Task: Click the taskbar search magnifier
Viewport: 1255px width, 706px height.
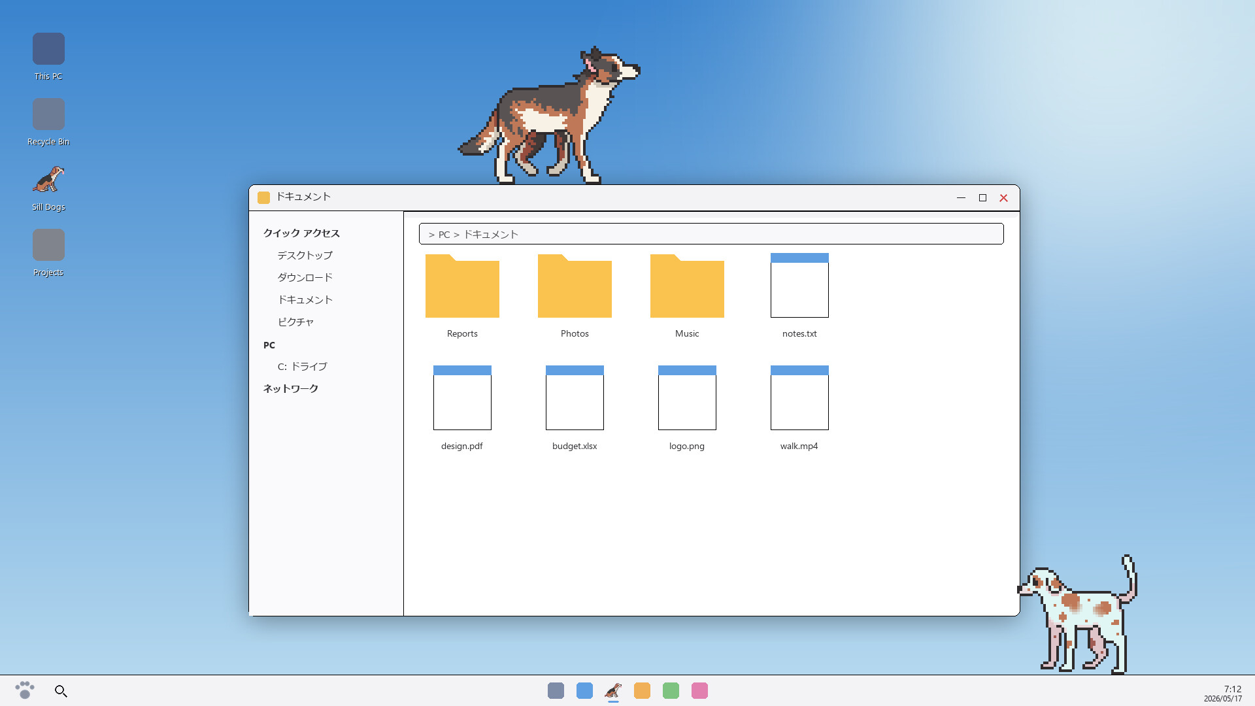Action: pyautogui.click(x=61, y=691)
